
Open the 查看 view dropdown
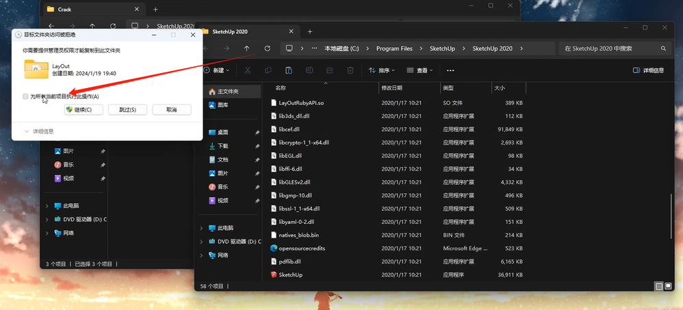420,70
